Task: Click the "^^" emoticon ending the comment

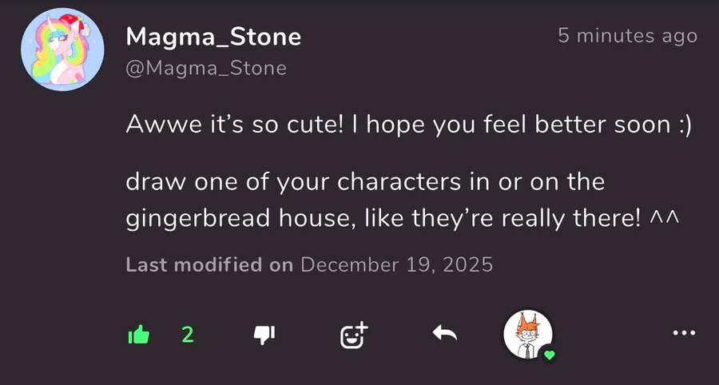Action: coord(663,219)
